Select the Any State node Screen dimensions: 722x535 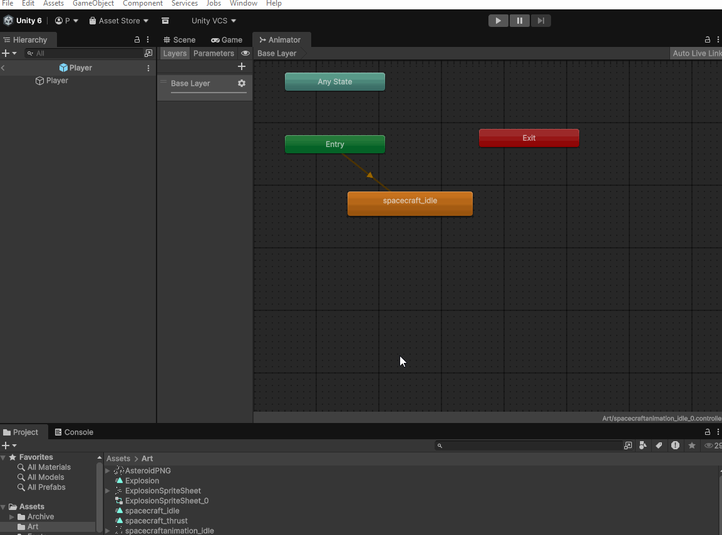[335, 82]
